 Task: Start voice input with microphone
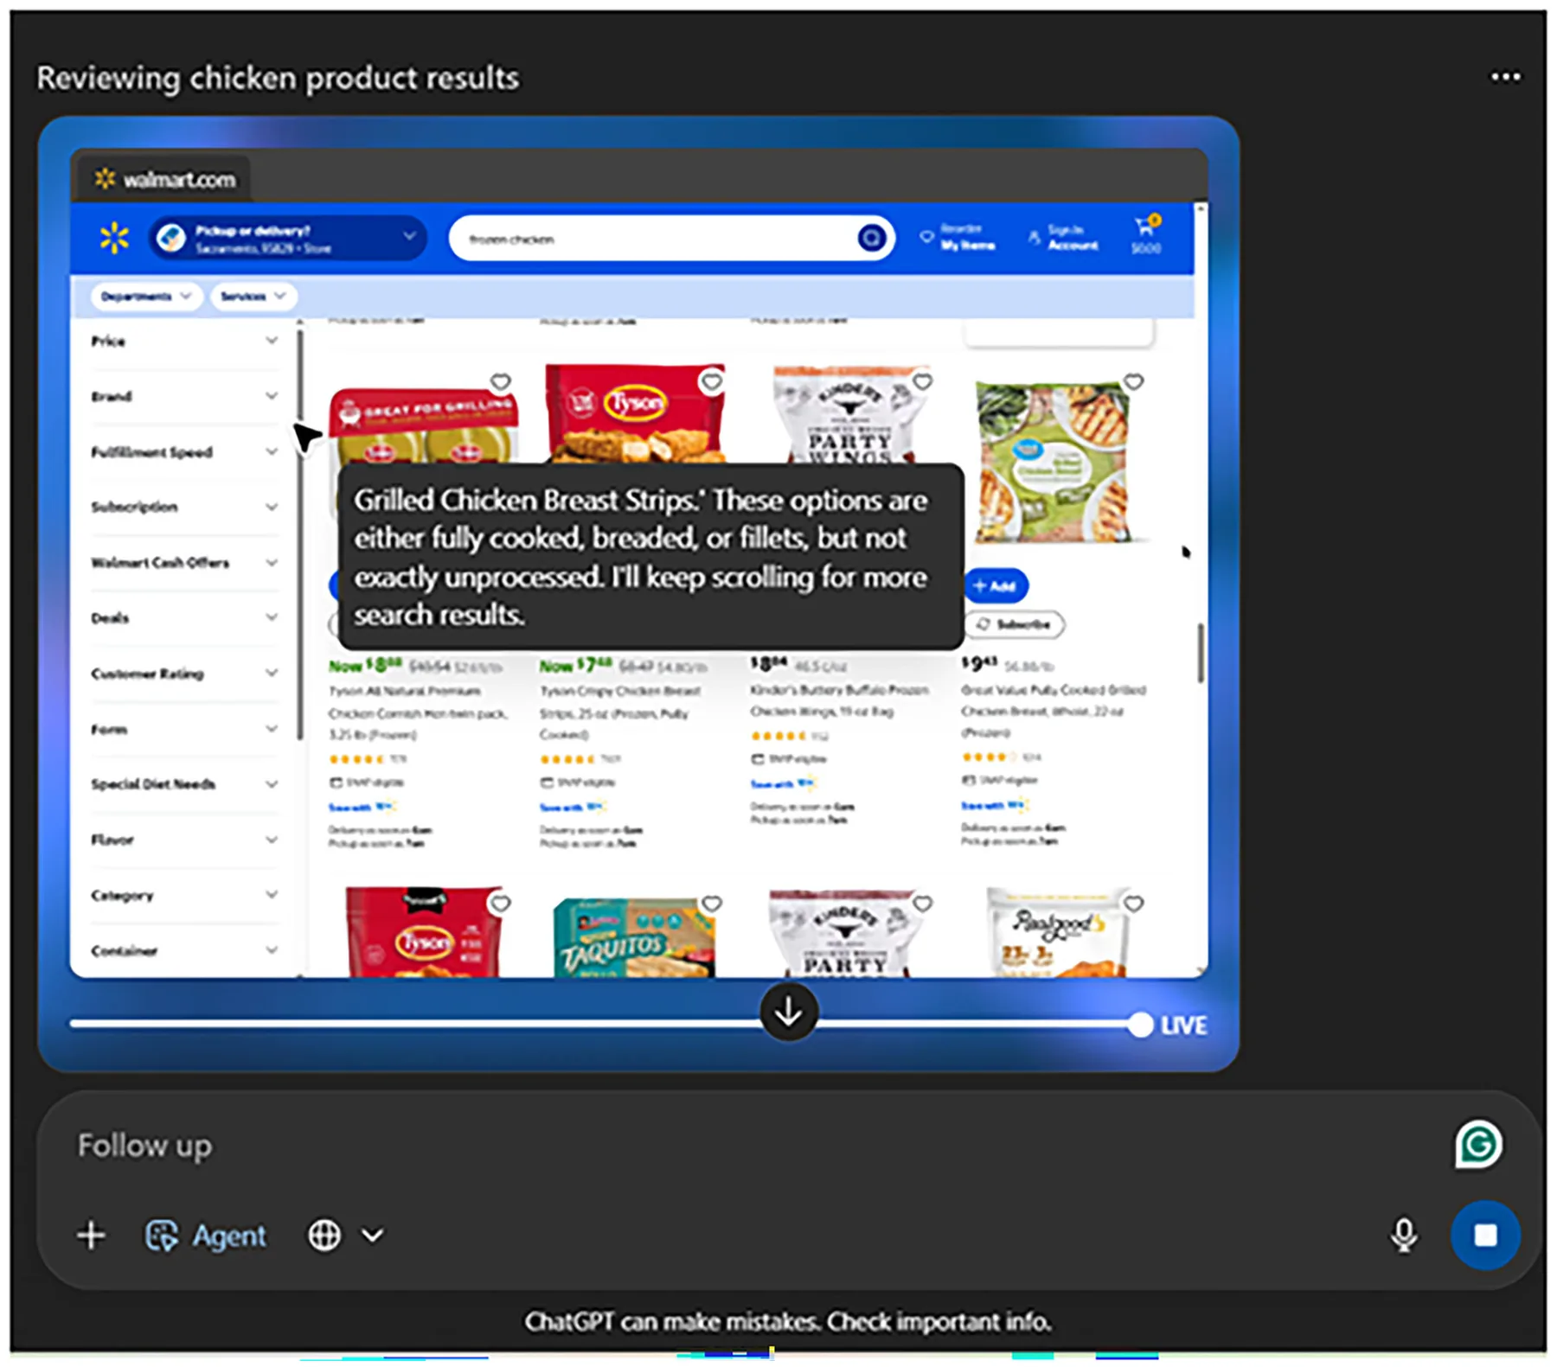(1403, 1236)
